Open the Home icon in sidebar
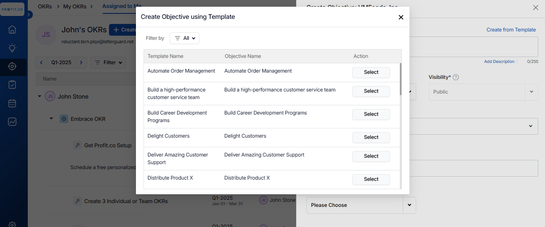 point(12,29)
